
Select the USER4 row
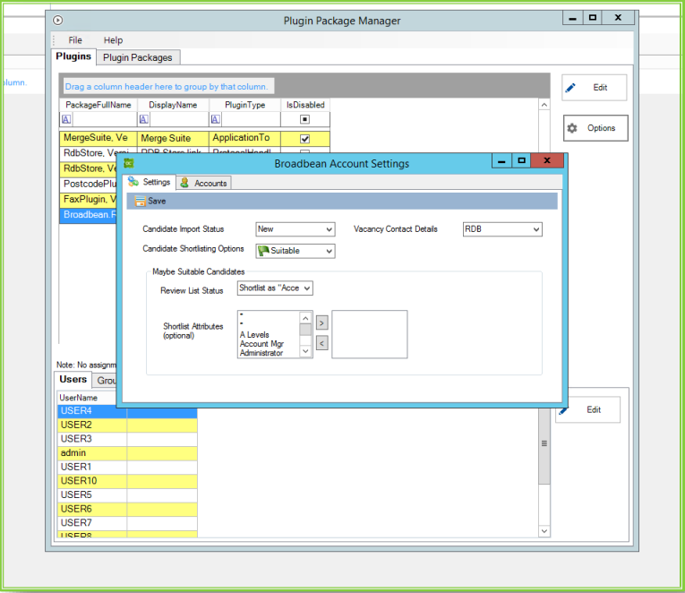click(127, 411)
